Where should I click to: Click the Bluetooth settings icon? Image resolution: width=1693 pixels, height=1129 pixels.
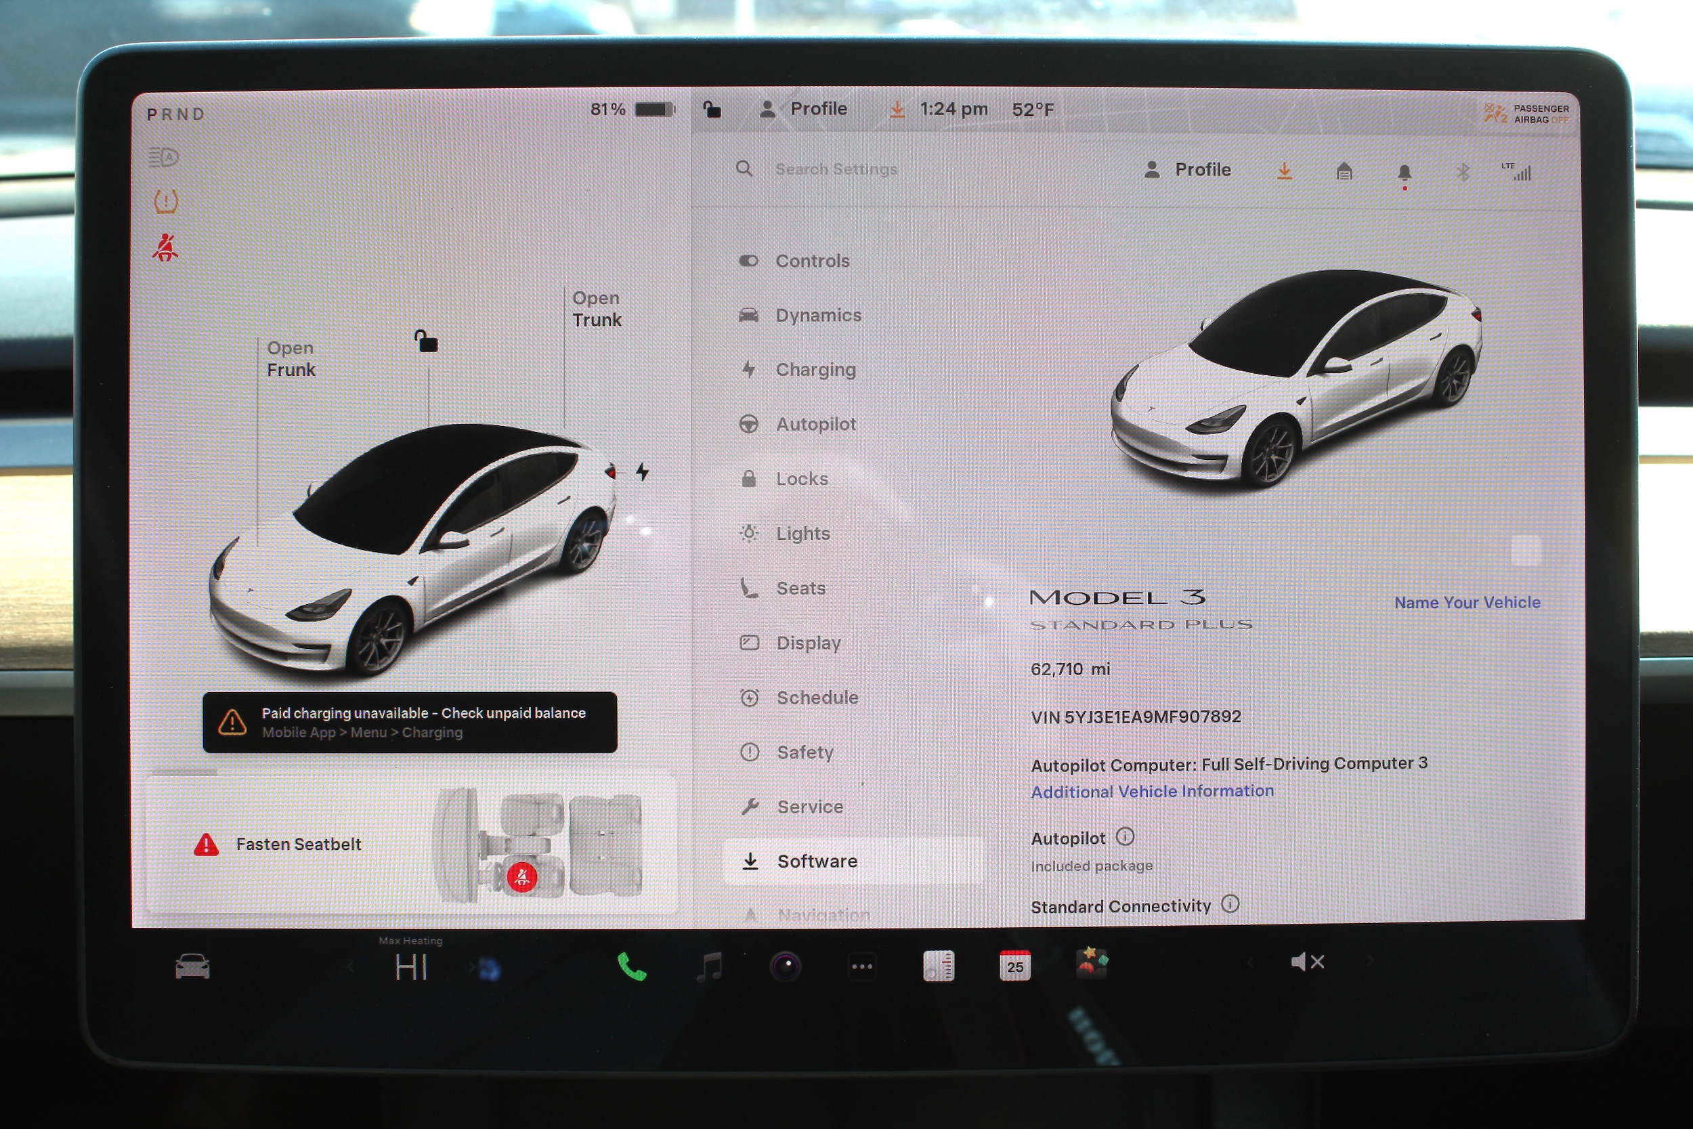tap(1462, 172)
